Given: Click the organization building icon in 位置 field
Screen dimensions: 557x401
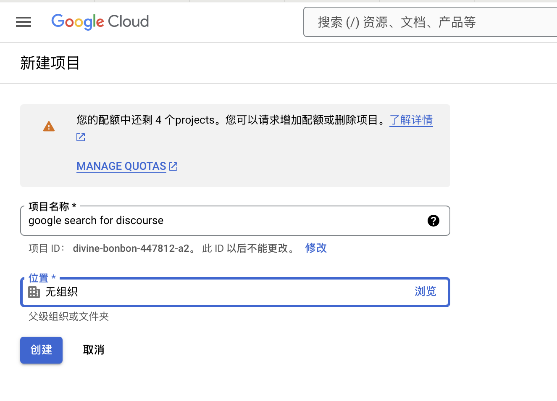Looking at the screenshot, I should tap(34, 292).
